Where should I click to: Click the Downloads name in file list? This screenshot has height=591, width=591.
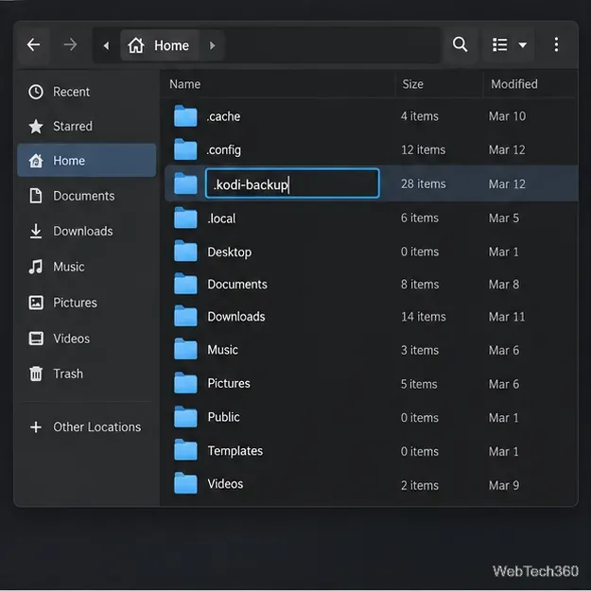point(236,317)
